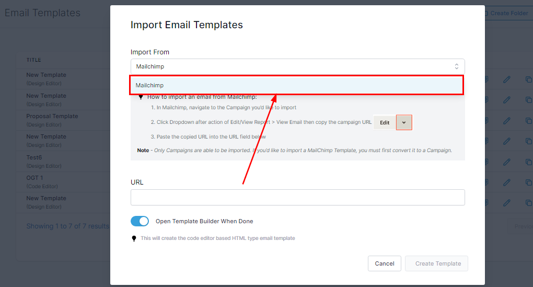Select Mailchimp option from the dropdown list
The height and width of the screenshot is (287, 533).
click(x=297, y=85)
